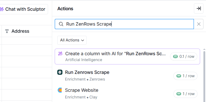Click the Run ZenRows Scrape search field
The image size is (206, 102).
point(124,24)
